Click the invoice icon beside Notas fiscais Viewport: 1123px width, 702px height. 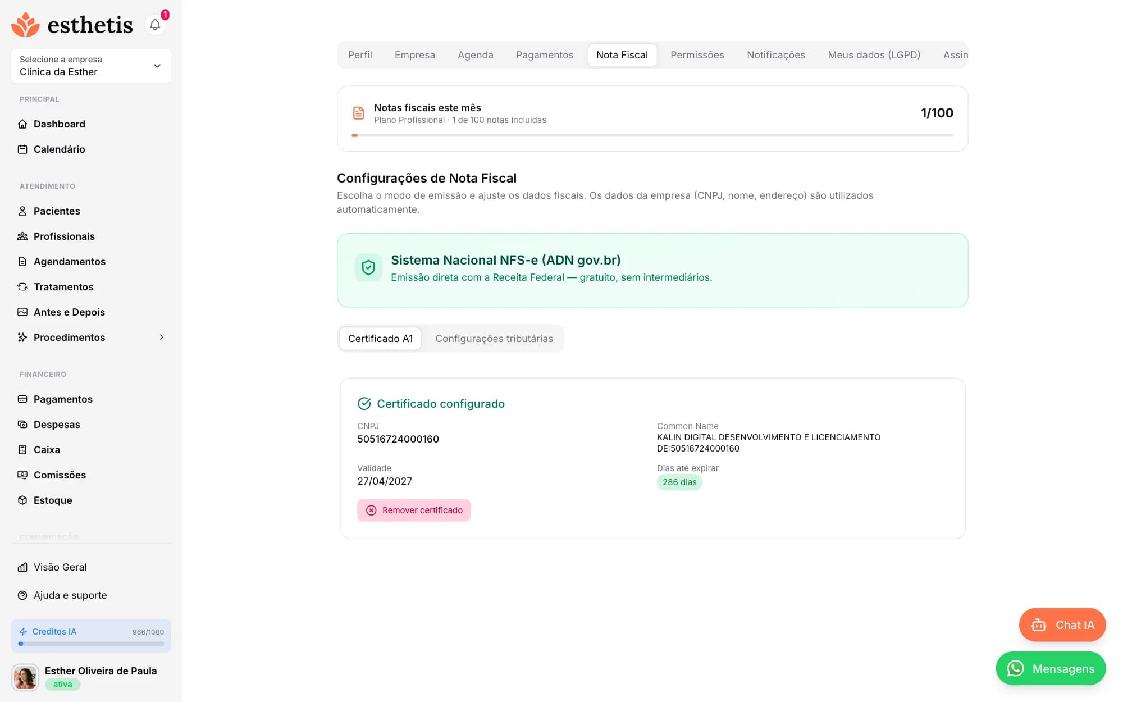pyautogui.click(x=358, y=113)
